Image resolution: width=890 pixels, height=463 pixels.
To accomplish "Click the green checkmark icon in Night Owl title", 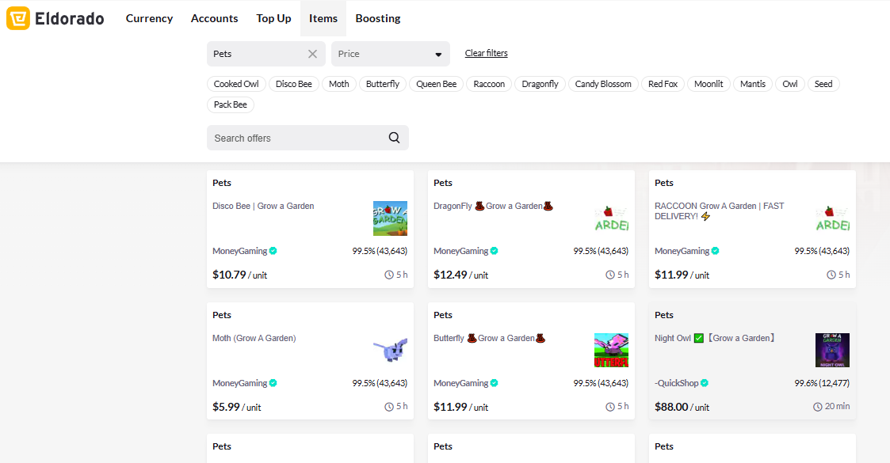I will point(699,338).
